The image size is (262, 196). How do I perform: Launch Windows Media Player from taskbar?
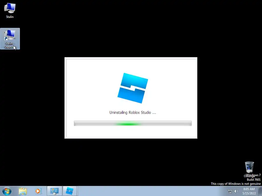[x=38, y=191]
